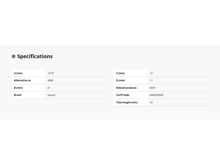Select the B value 21
This screenshot has height=165, width=220.
[49, 88]
